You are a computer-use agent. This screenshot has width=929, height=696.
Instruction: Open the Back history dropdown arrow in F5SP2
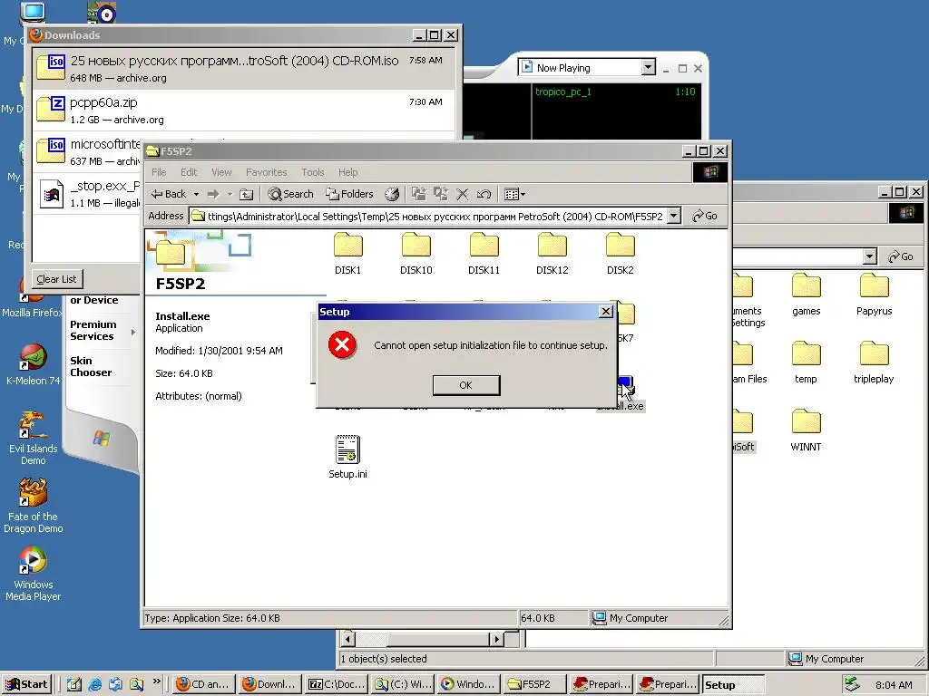196,194
